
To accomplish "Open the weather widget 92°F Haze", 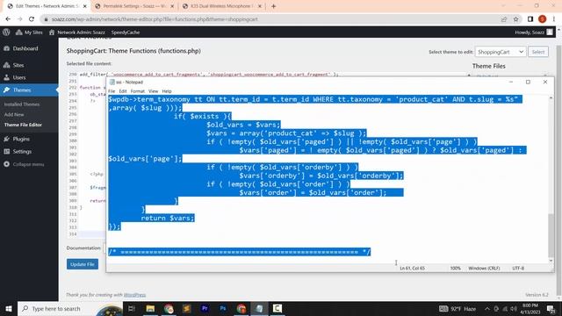I will 458,308.
